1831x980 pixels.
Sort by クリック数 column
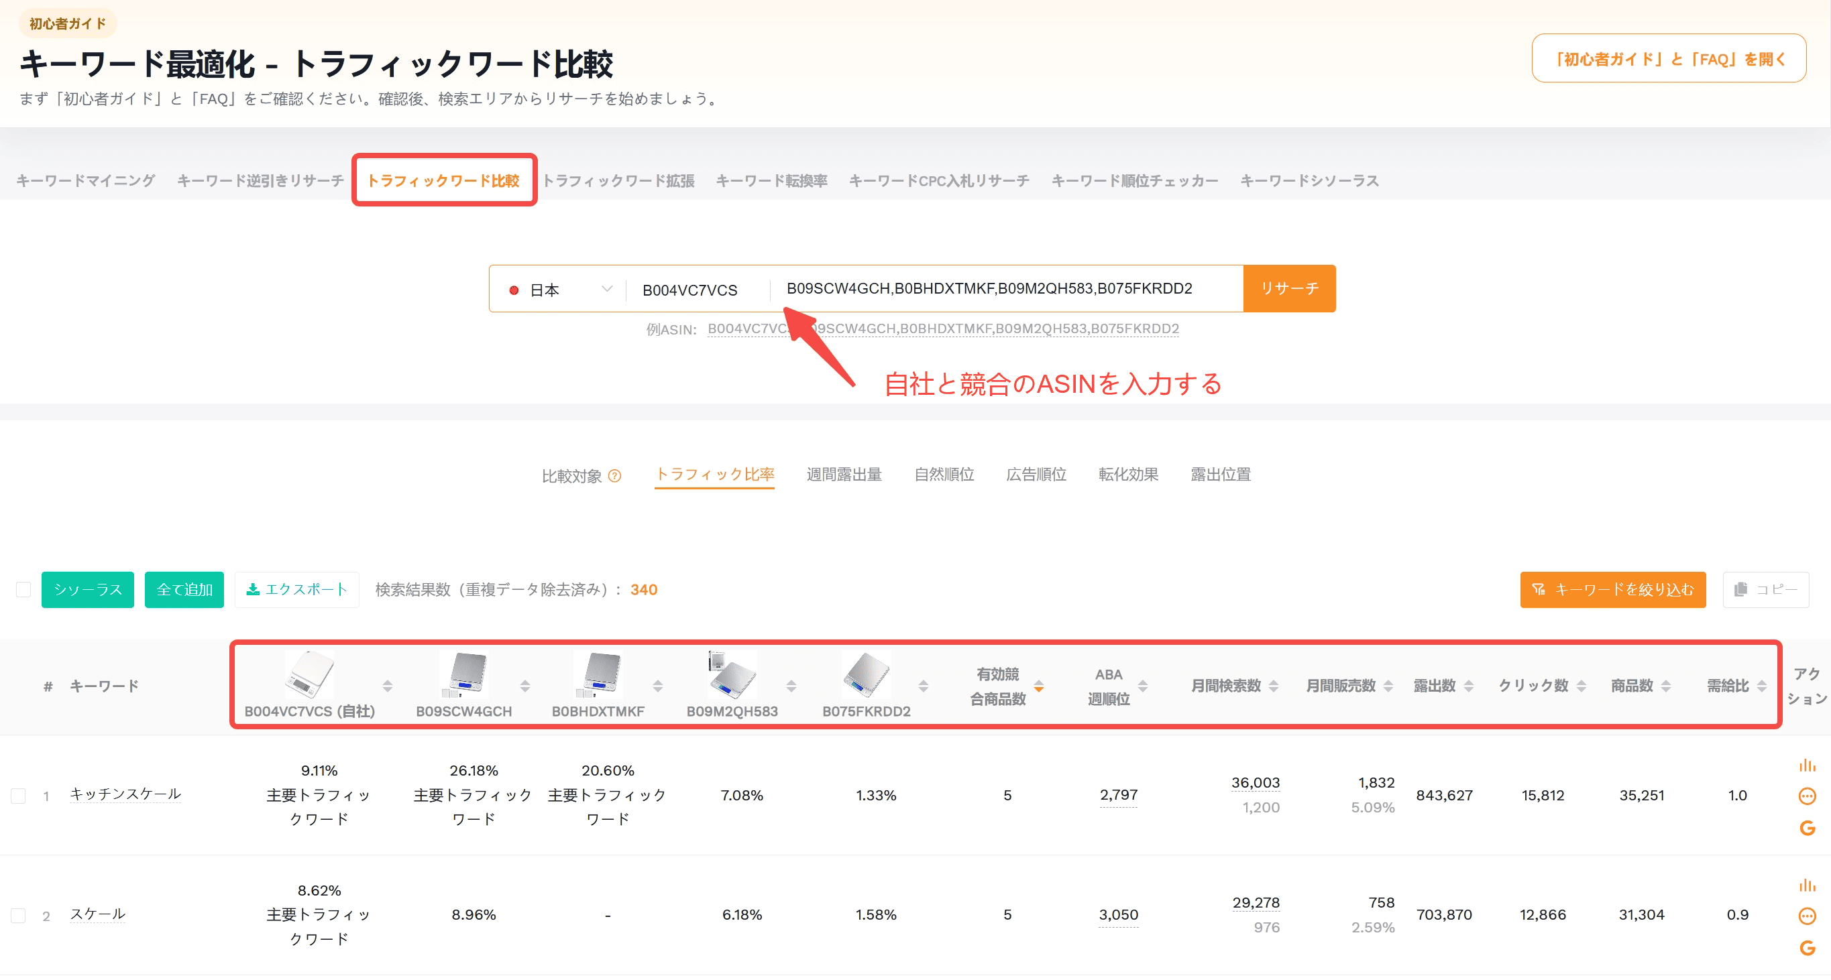click(1581, 686)
